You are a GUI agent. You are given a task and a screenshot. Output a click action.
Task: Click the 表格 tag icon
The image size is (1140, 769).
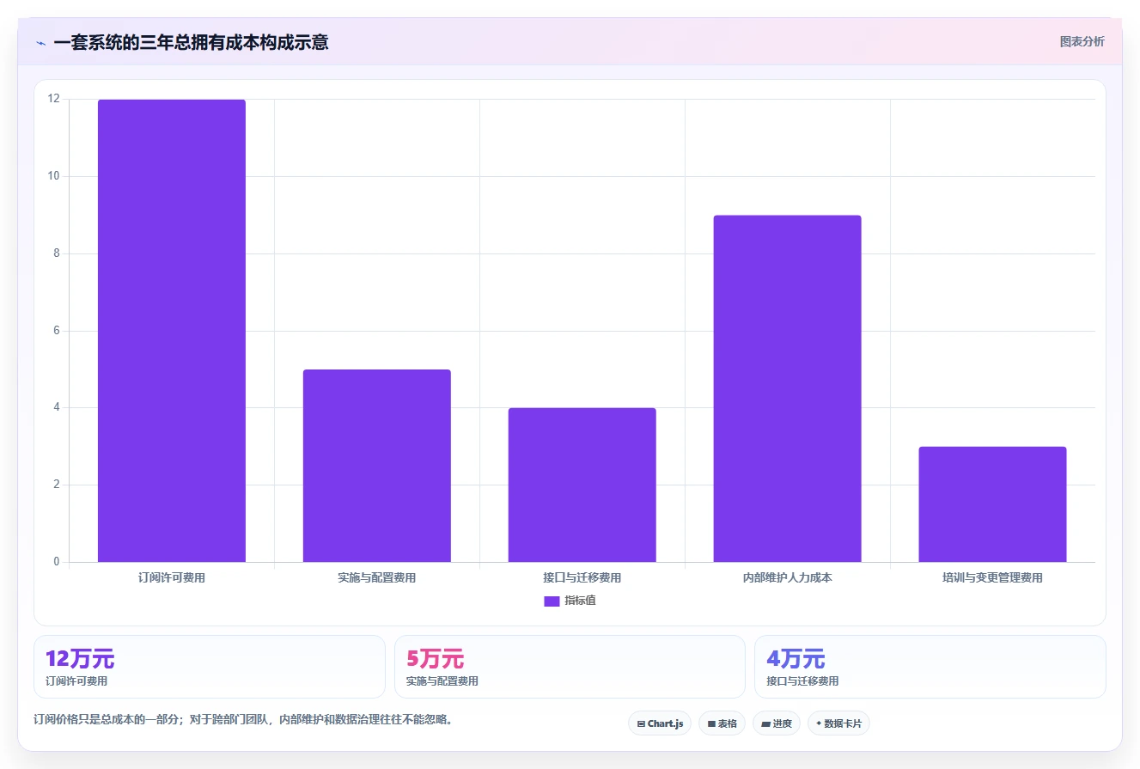(711, 724)
